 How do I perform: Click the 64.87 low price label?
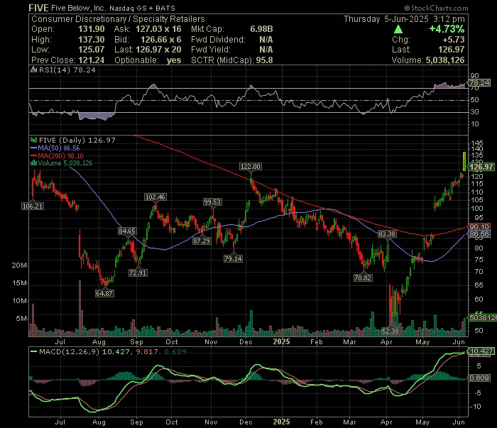104,293
